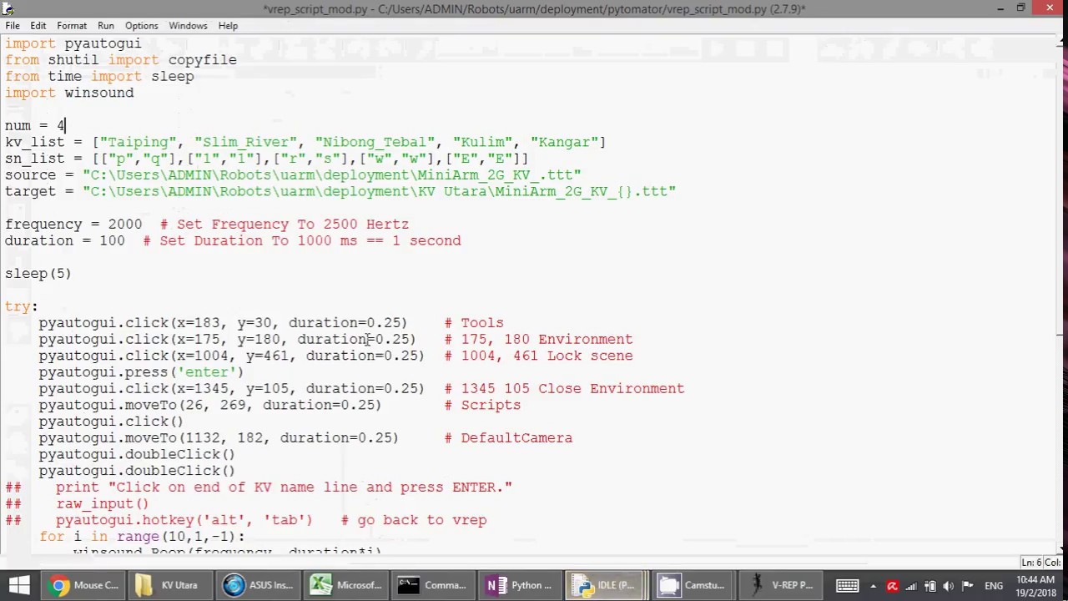Click the 'duration = 100' assignment
Screen dimensions: 1068x601
click(65, 240)
